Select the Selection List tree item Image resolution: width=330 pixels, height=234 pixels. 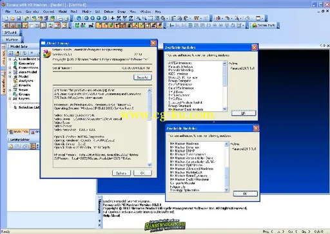point(29,107)
